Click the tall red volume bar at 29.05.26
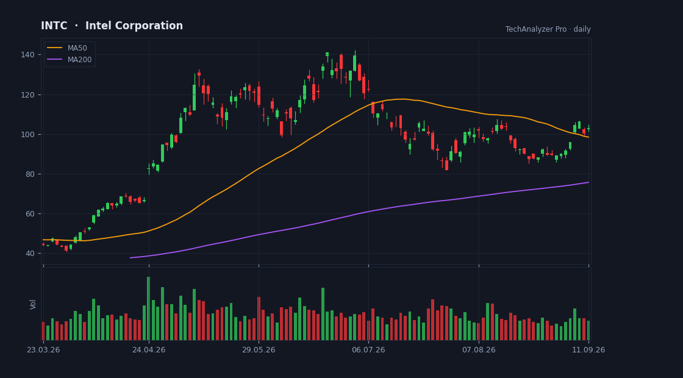The height and width of the screenshot is (378, 683). pos(259,318)
